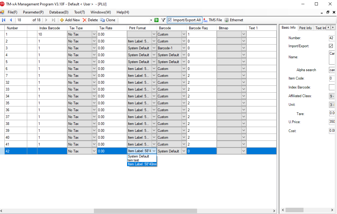
Task: Click the Ethernet connection icon
Action: pyautogui.click(x=227, y=20)
